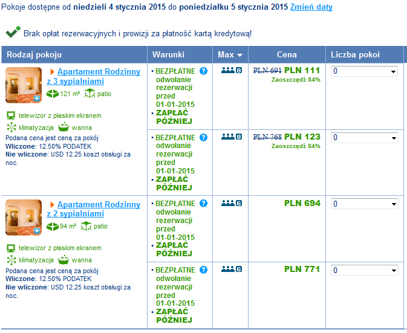Sort by Max column header

tap(230, 55)
